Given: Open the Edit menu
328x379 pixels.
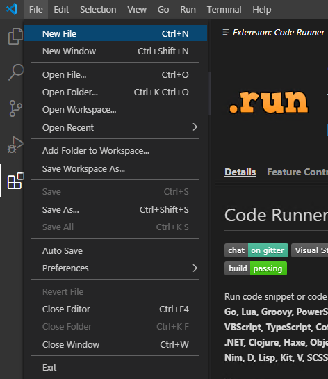Looking at the screenshot, I should pos(61,10).
